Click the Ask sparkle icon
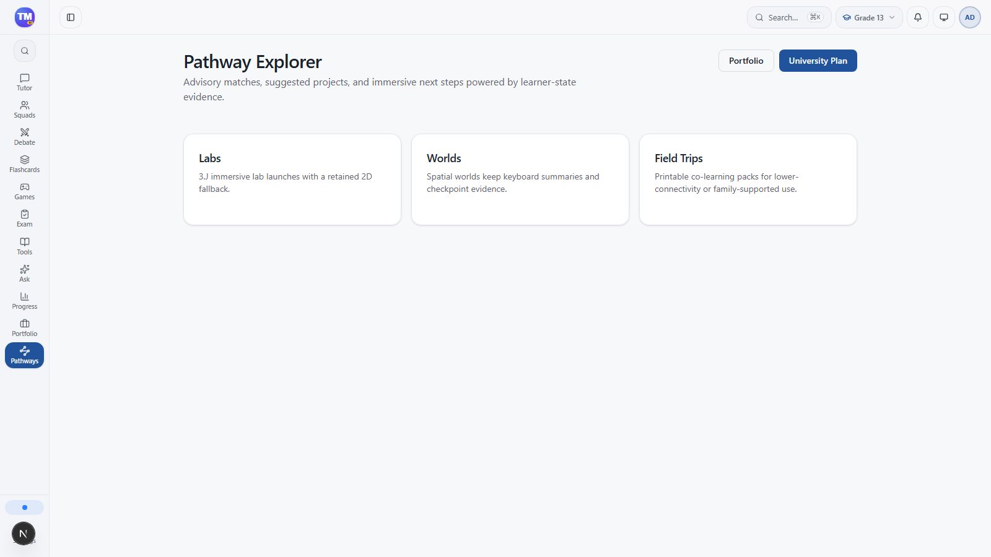Image resolution: width=991 pixels, height=557 pixels. click(24, 269)
